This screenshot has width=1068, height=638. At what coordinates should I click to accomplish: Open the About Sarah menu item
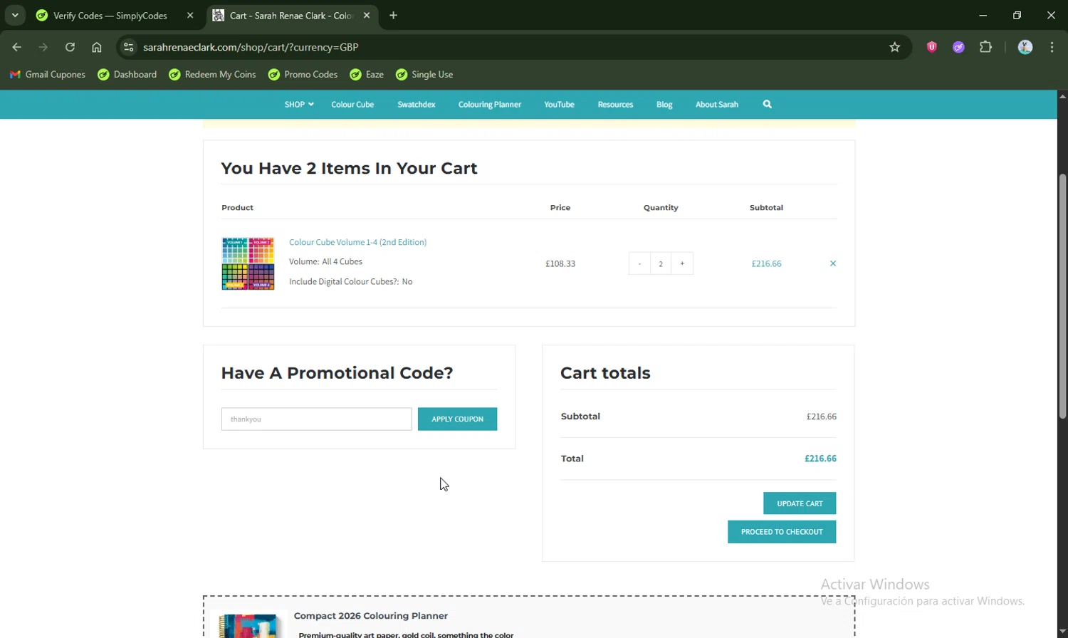pos(717,104)
